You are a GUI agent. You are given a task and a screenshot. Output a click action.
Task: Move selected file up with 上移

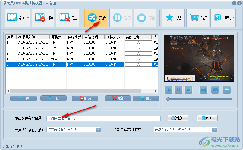pos(24,98)
